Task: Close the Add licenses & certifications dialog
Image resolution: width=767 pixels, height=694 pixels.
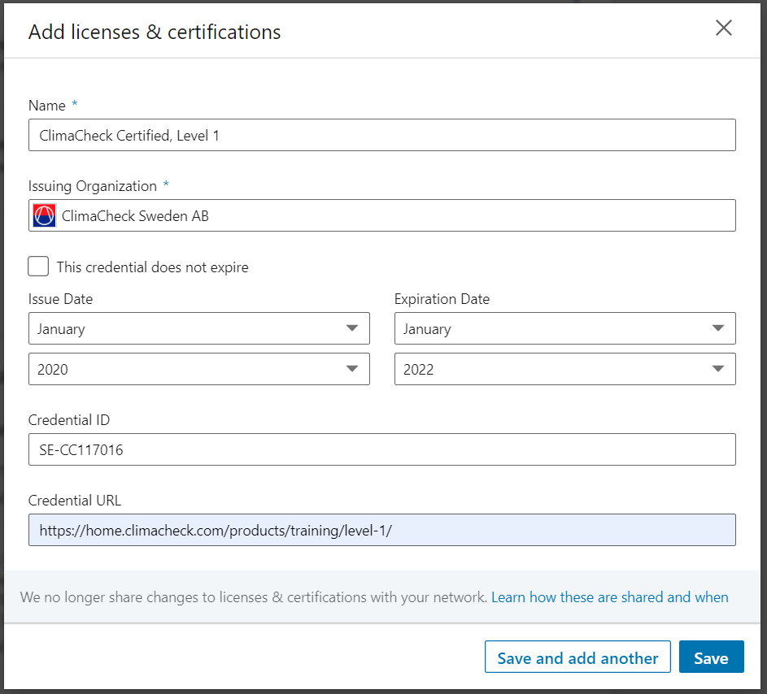Action: click(723, 28)
